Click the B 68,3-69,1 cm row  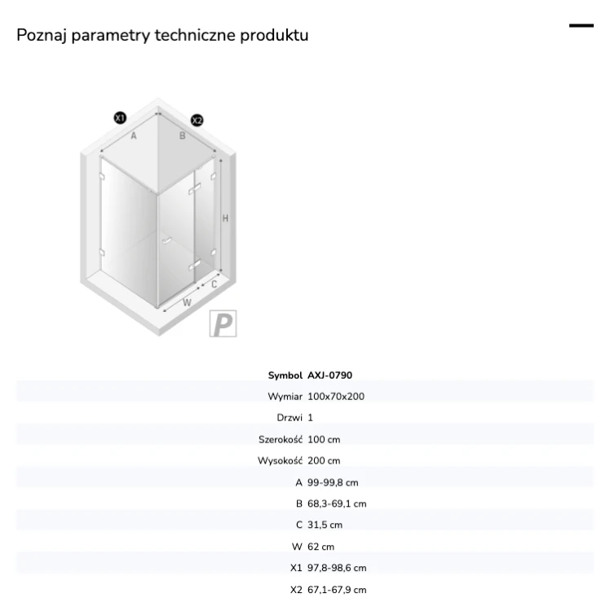(305, 503)
